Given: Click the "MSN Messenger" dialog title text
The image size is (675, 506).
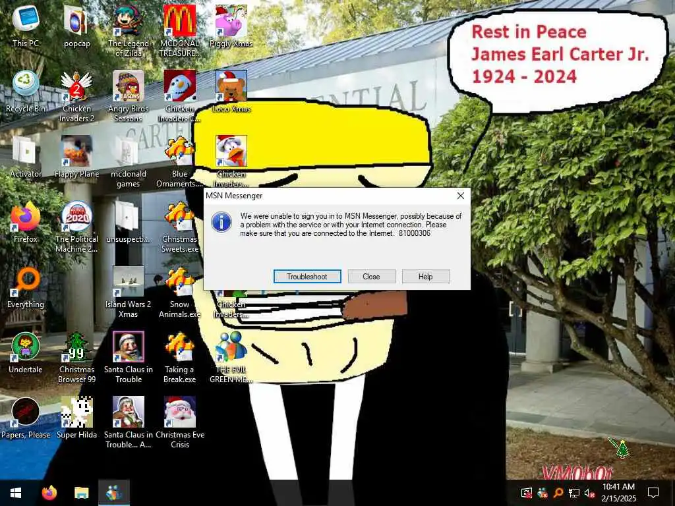Looking at the screenshot, I should point(234,196).
